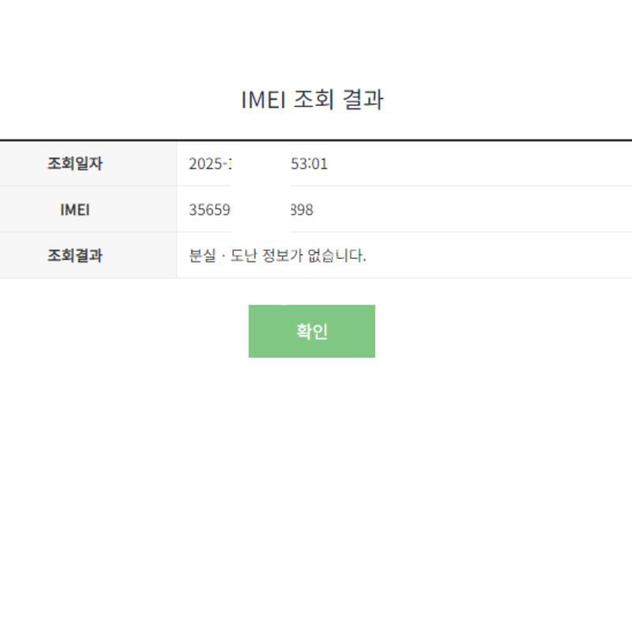Viewport: 632px width, 632px height.
Task: Click the green 확인 button
Action: click(311, 331)
